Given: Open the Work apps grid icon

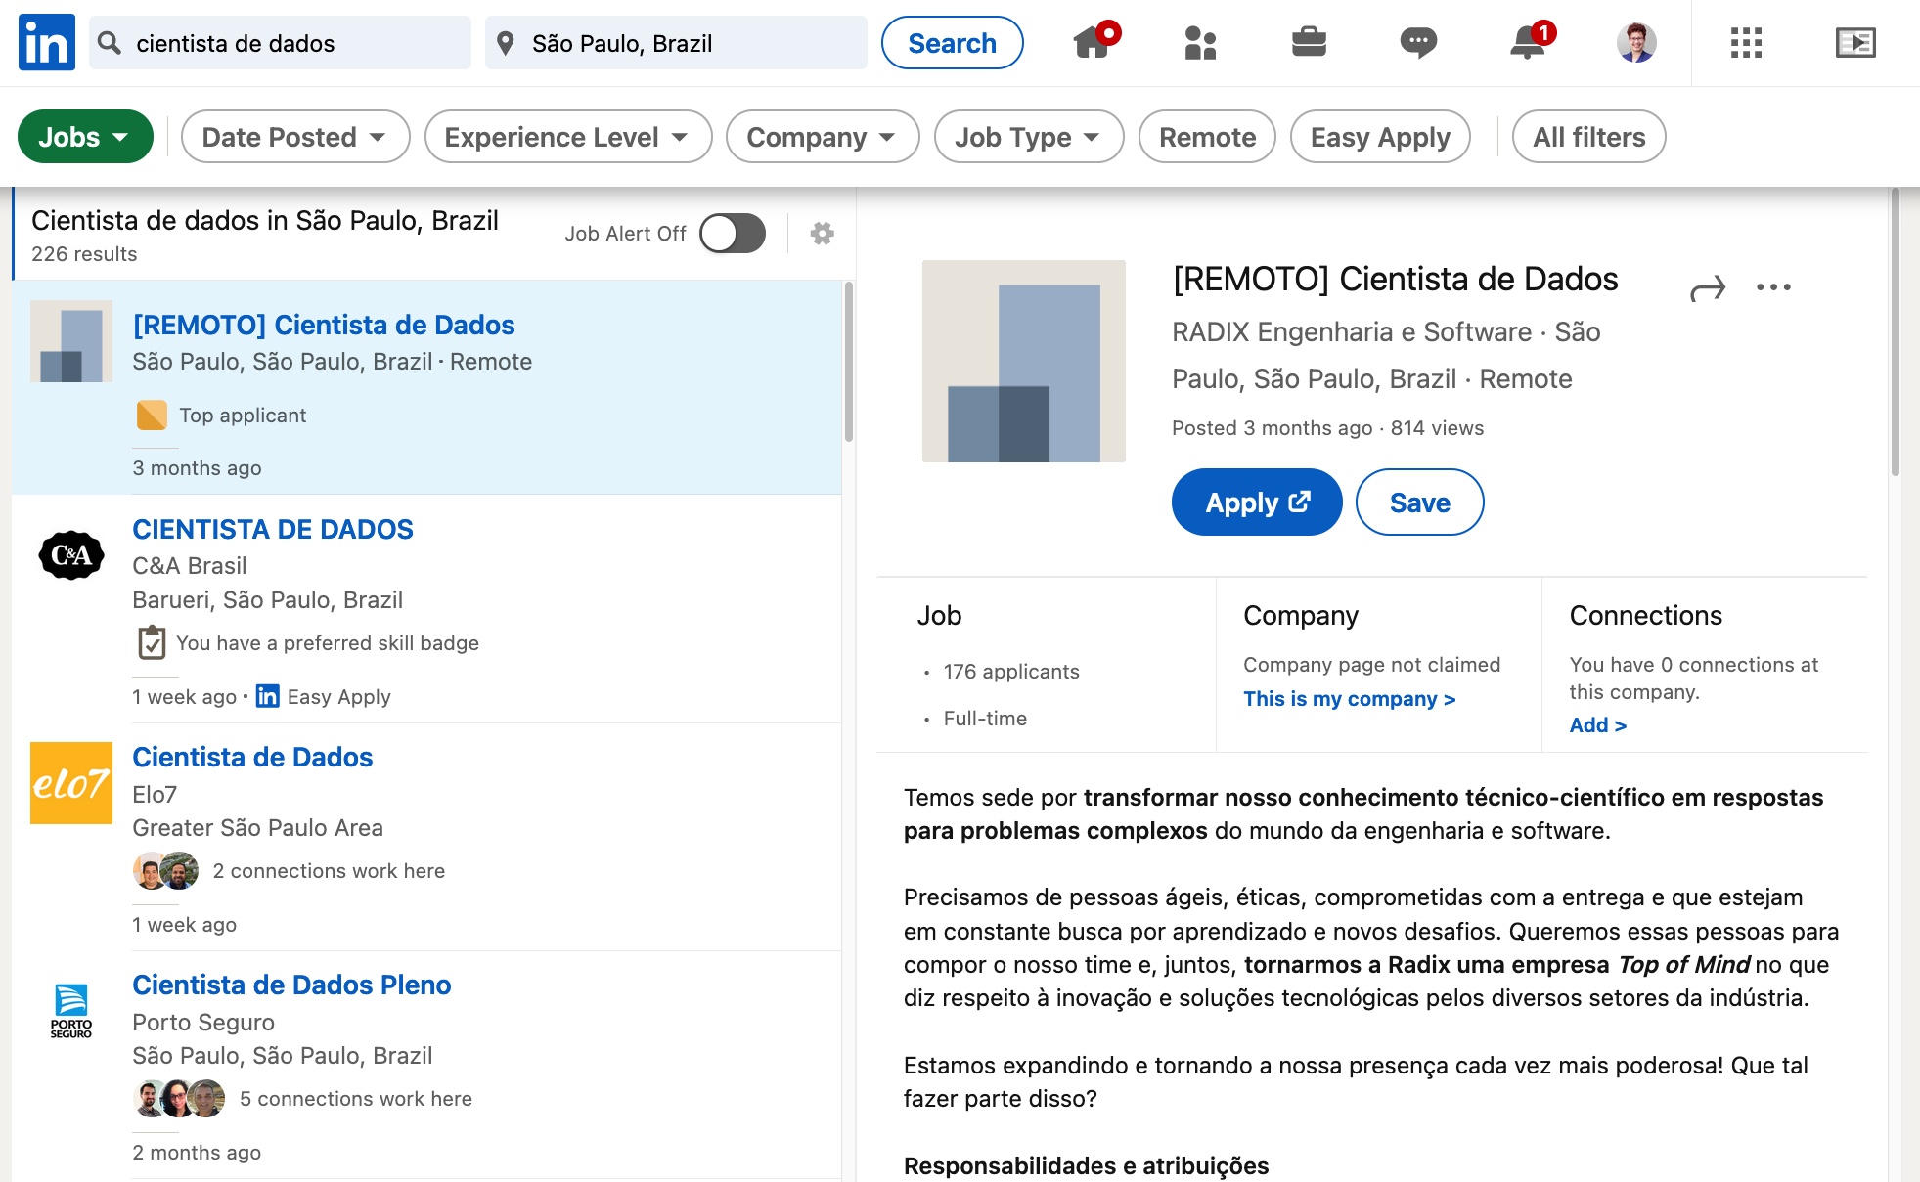Looking at the screenshot, I should click(x=1746, y=43).
